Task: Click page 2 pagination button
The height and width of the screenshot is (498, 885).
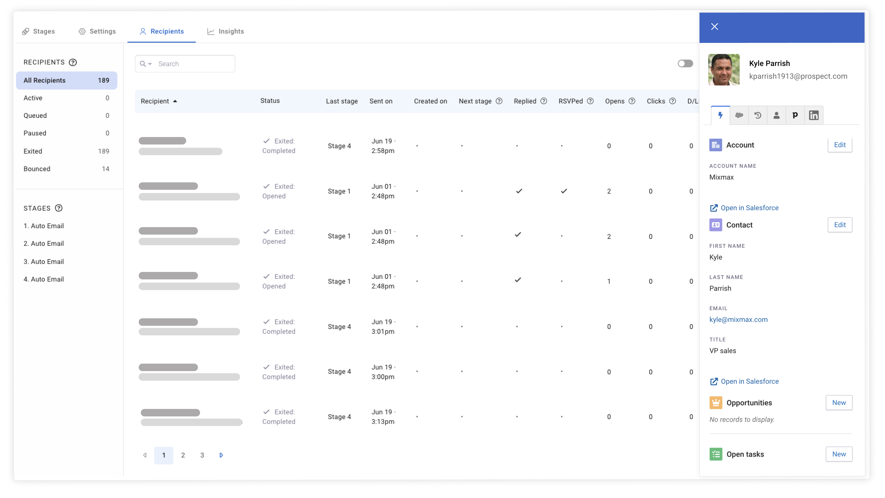Action: point(183,455)
